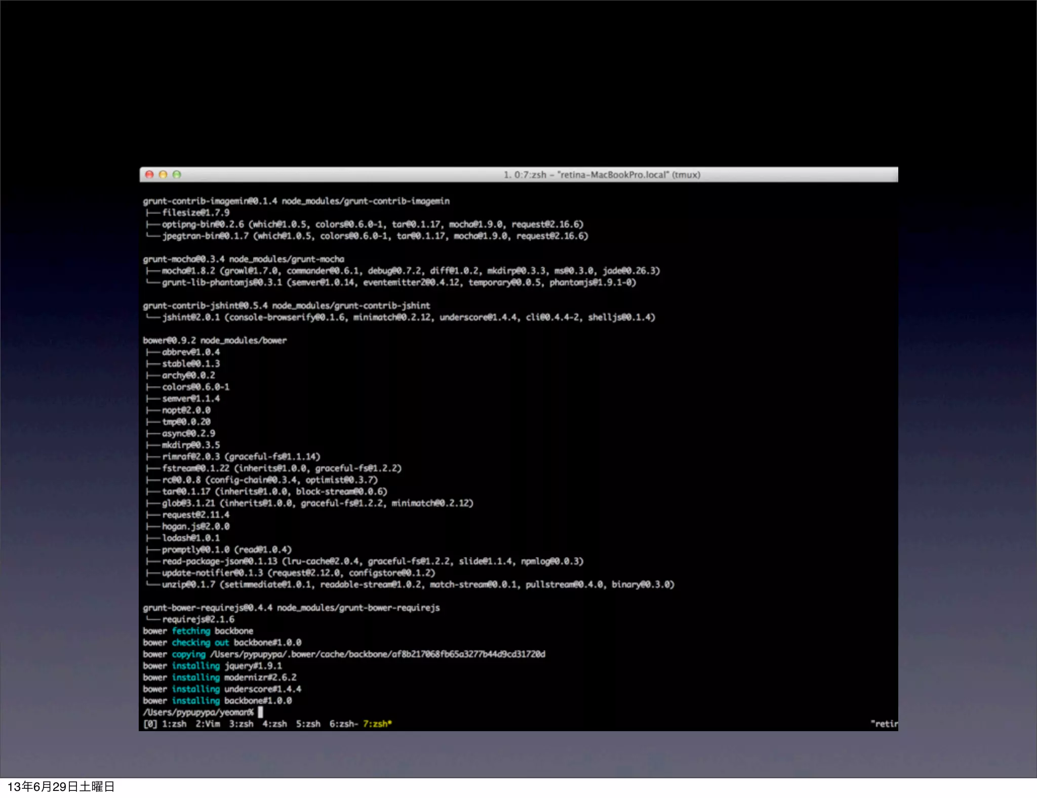Image resolution: width=1037 pixels, height=798 pixels.
Task: Click the truncated hostname at status bar right
Action: pyautogui.click(x=884, y=724)
